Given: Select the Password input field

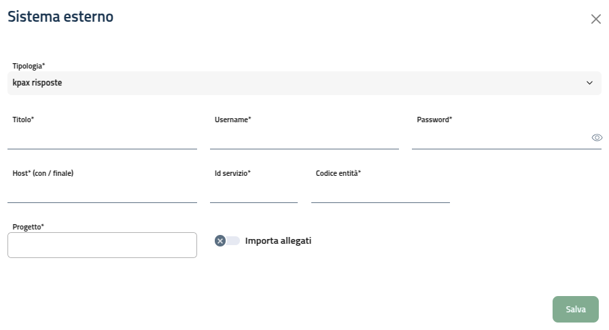Looking at the screenshot, I should pos(500,139).
